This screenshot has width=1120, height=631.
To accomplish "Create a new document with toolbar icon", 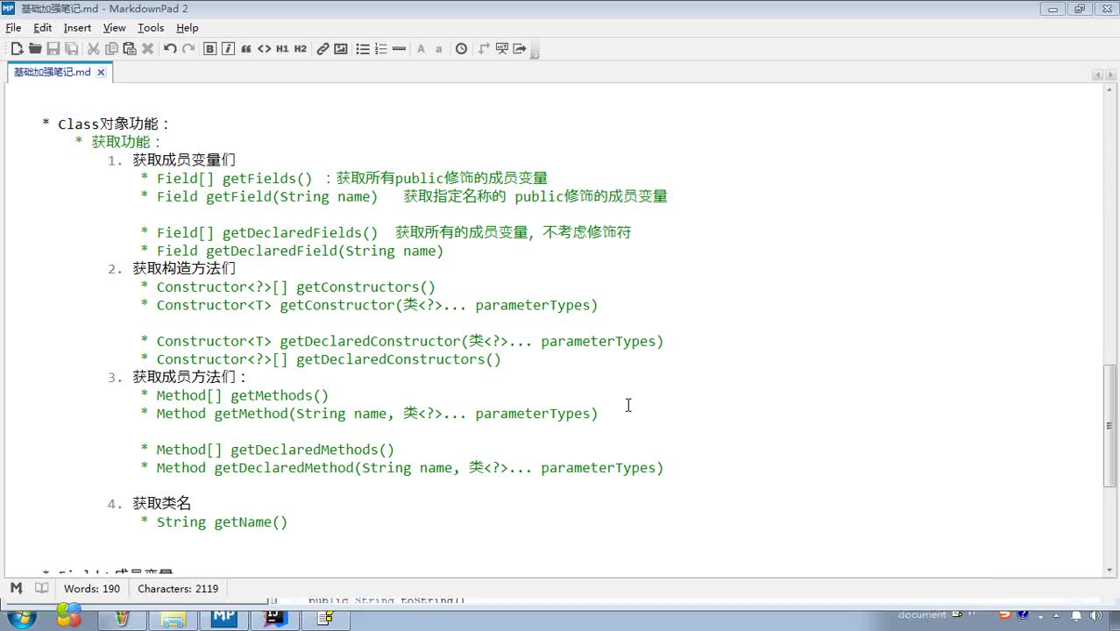I will [x=17, y=49].
